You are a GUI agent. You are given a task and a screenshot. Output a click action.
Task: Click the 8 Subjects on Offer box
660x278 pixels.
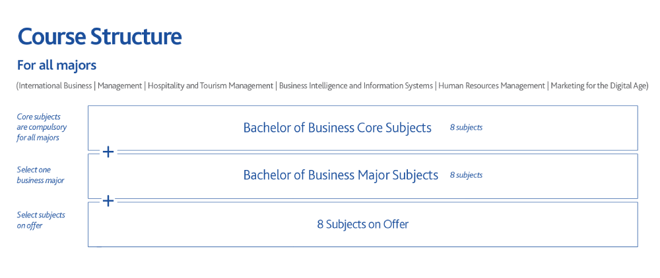362,224
